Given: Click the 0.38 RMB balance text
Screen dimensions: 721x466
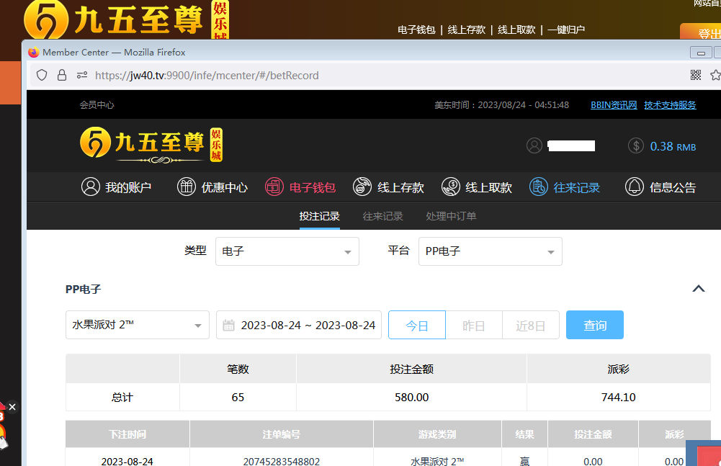Looking at the screenshot, I should tap(673, 146).
